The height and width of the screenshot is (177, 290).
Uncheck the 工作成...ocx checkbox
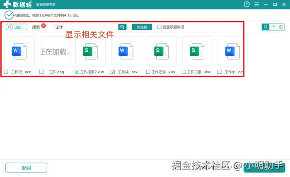(113, 72)
